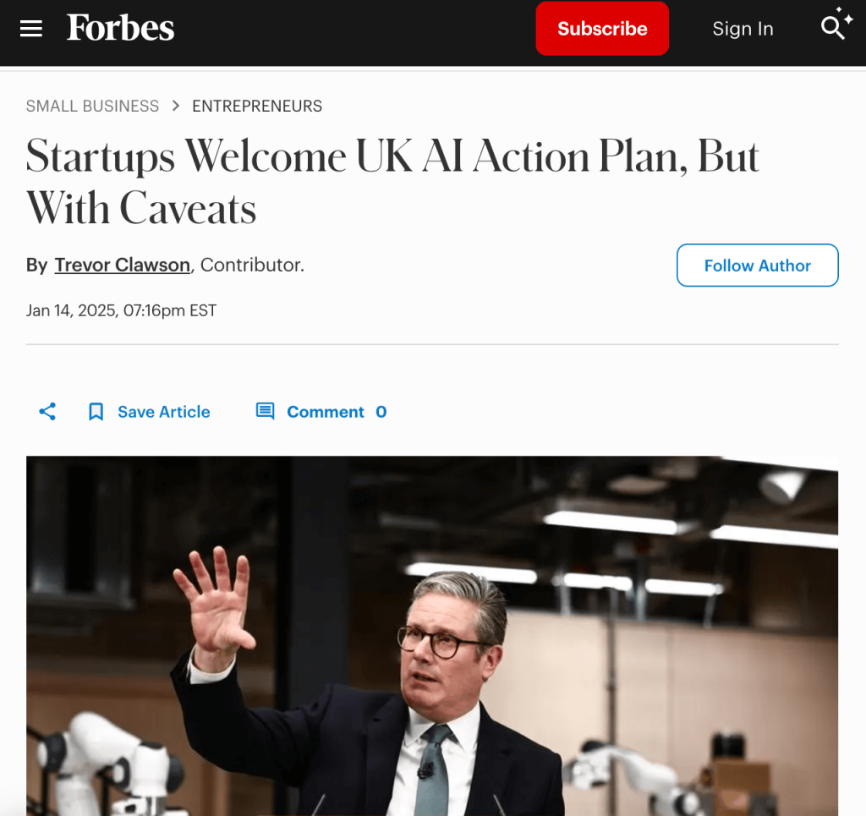Open the Entrepreneurs breadcrumb section

click(257, 106)
